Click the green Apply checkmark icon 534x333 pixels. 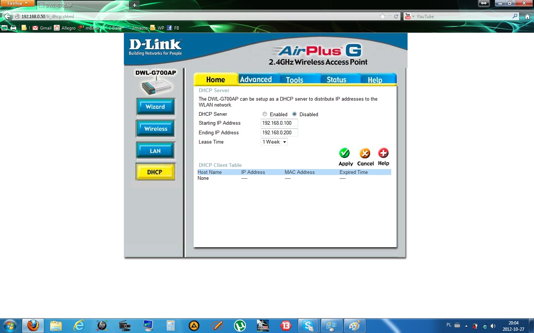(x=345, y=153)
